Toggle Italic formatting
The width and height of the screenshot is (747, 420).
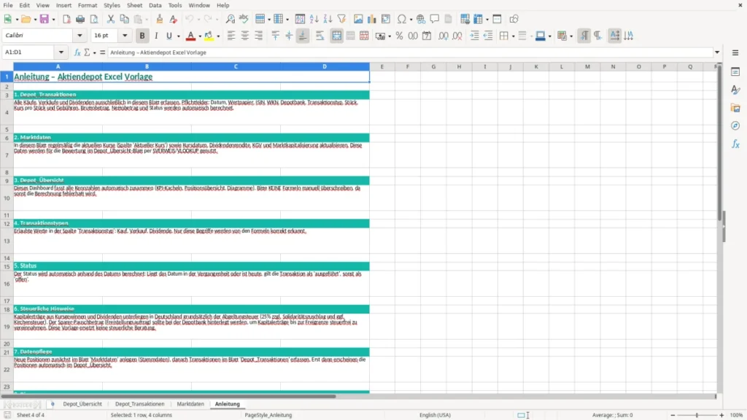click(x=156, y=36)
